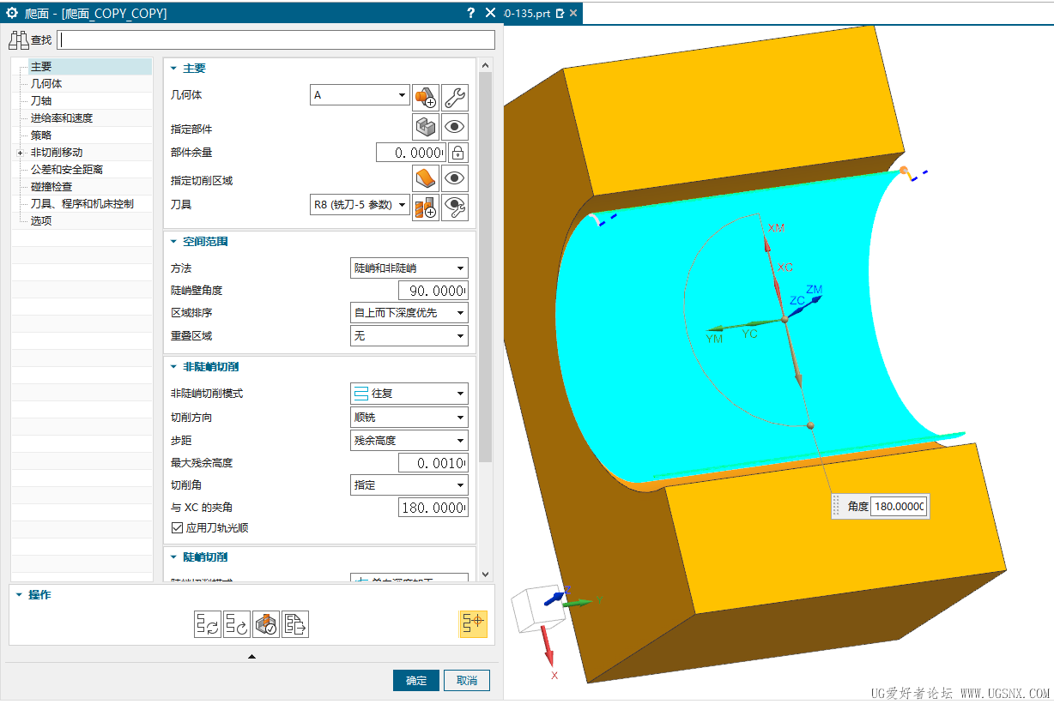Click the List tool path icon
The image size is (1054, 704).
[295, 624]
